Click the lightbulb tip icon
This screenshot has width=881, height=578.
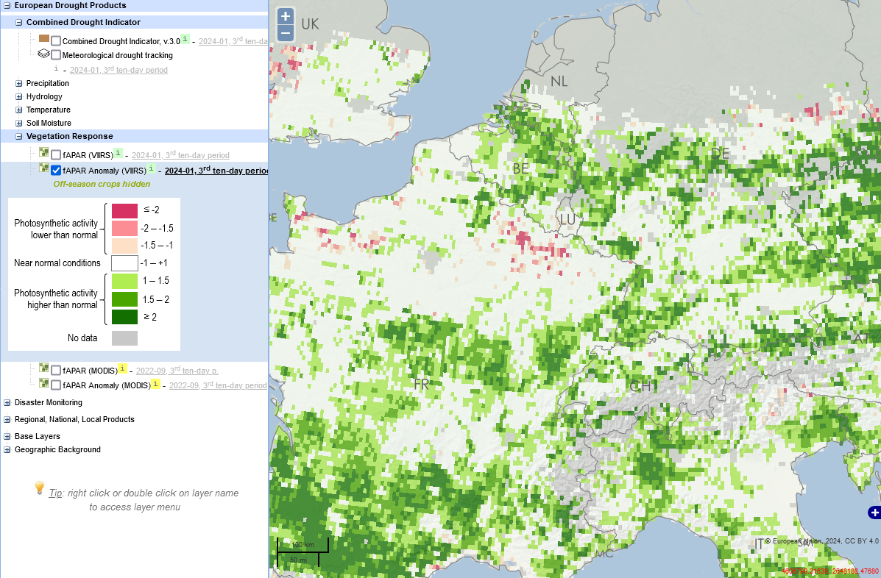pos(40,488)
